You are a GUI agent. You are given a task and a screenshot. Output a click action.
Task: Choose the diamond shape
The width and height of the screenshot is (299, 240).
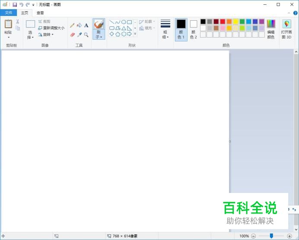point(112,34)
